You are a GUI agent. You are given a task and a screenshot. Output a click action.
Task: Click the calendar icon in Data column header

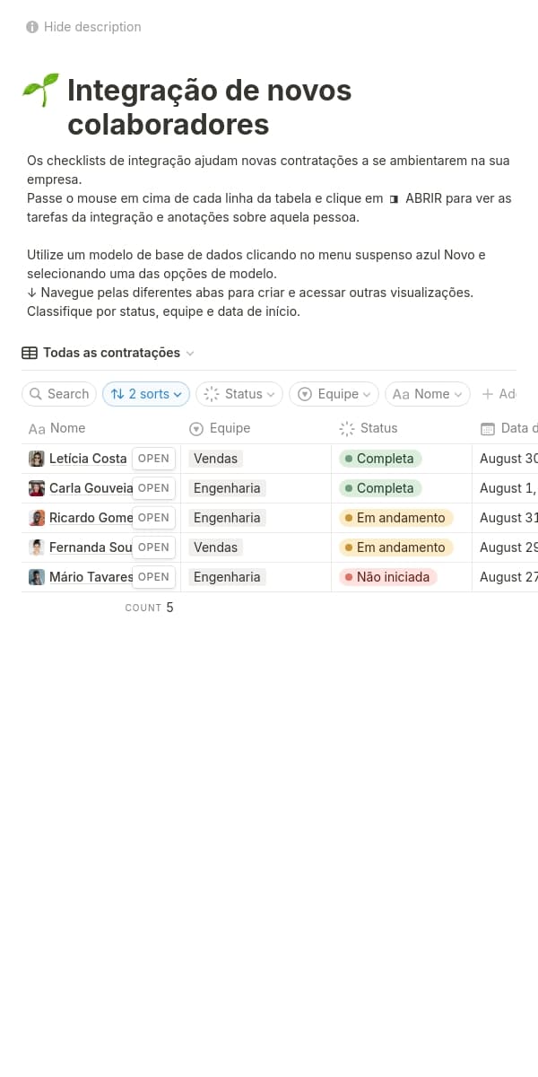[x=488, y=428]
